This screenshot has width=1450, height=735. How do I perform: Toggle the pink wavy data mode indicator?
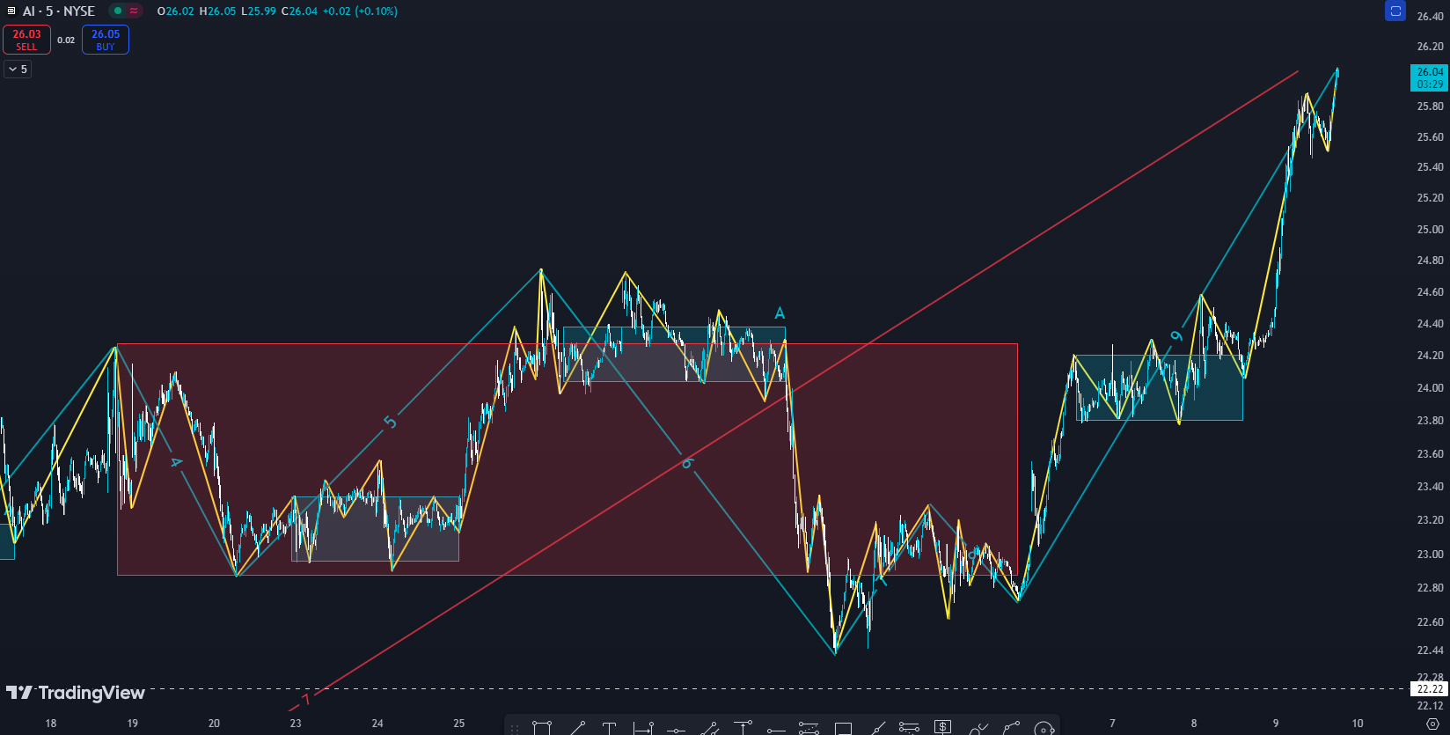[x=134, y=11]
